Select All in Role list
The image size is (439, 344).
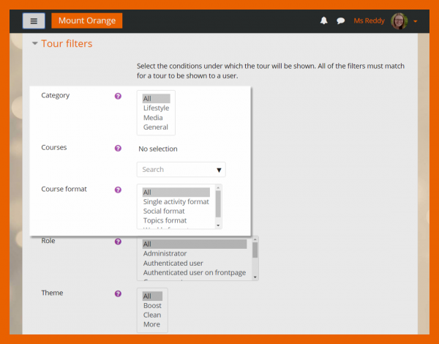click(x=195, y=244)
